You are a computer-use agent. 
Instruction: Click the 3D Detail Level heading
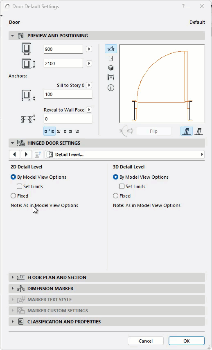tap(129, 167)
